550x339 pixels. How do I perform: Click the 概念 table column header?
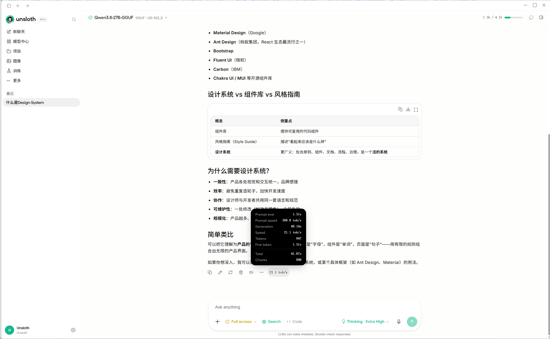click(x=219, y=121)
